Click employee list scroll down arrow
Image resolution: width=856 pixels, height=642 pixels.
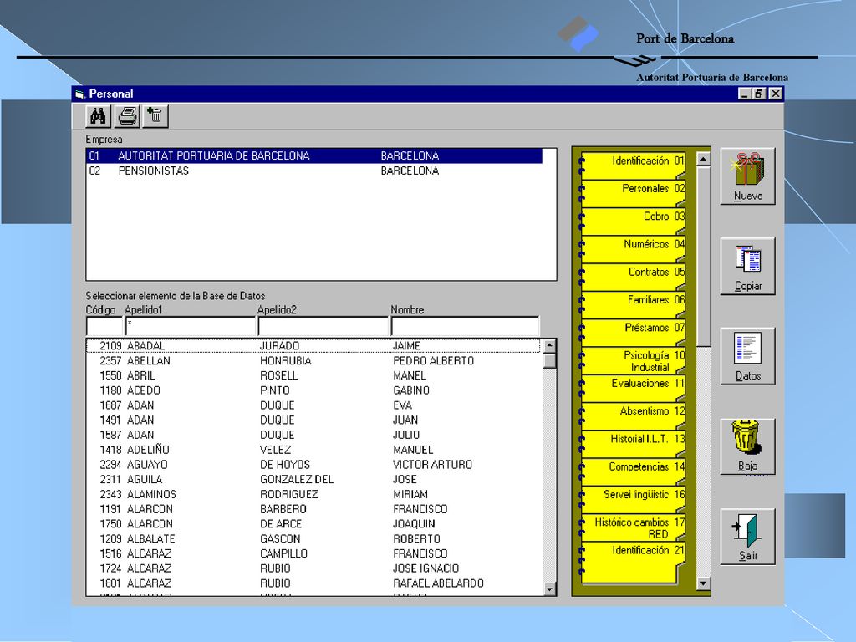coord(549,588)
